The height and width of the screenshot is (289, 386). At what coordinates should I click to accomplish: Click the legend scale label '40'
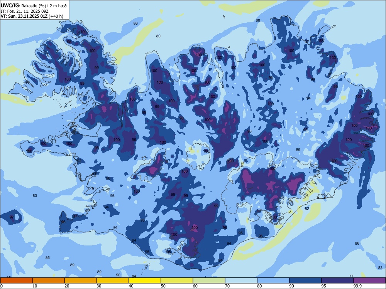pos(131,286)
